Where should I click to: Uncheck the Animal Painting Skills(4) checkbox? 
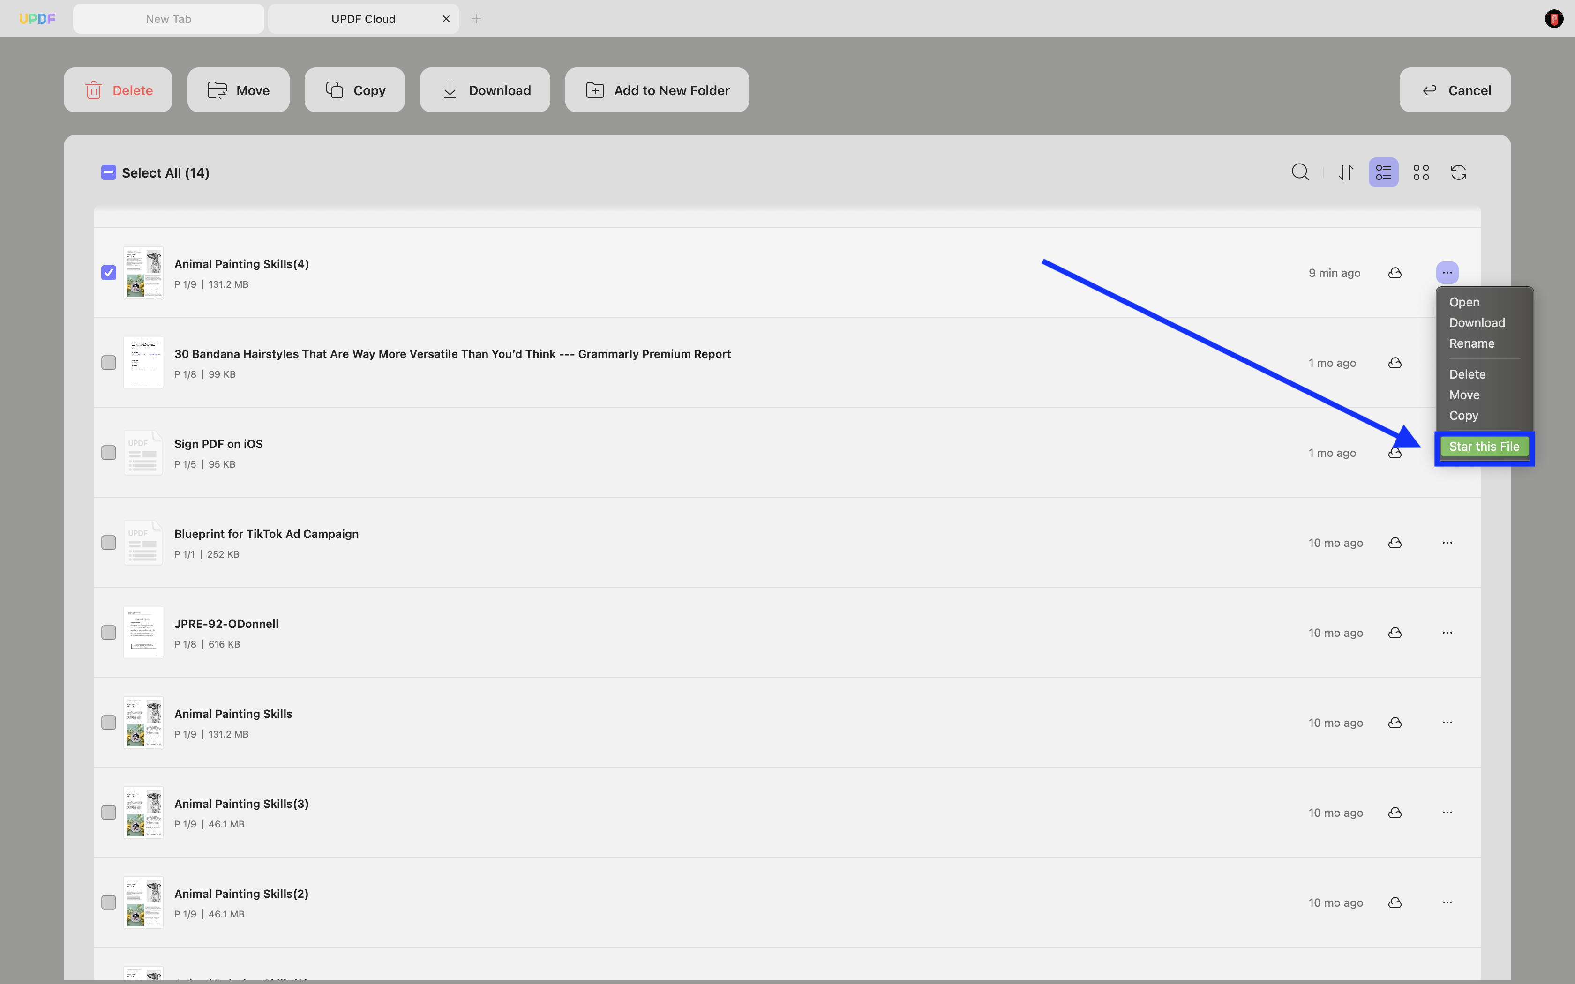109,273
